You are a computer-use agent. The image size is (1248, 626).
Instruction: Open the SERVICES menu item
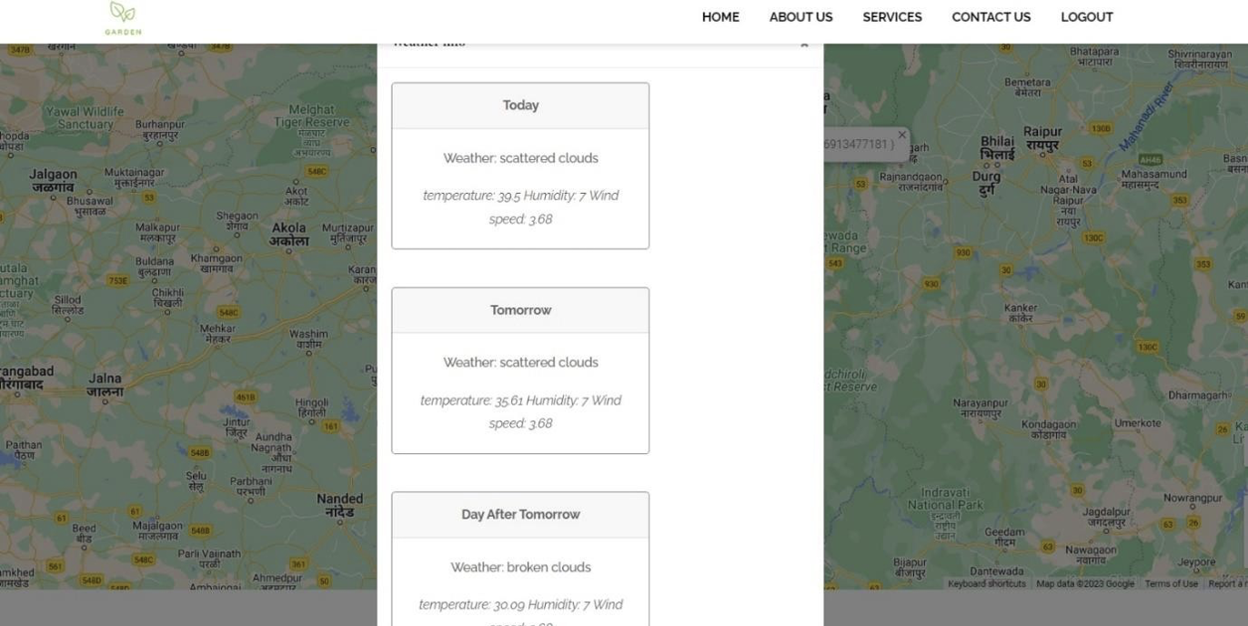pos(892,16)
